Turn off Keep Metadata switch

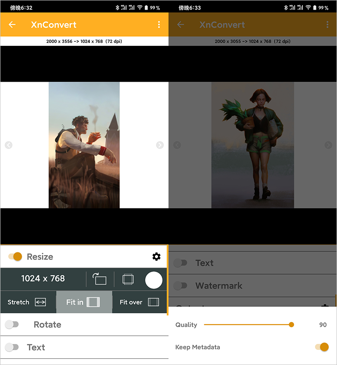coord(322,347)
